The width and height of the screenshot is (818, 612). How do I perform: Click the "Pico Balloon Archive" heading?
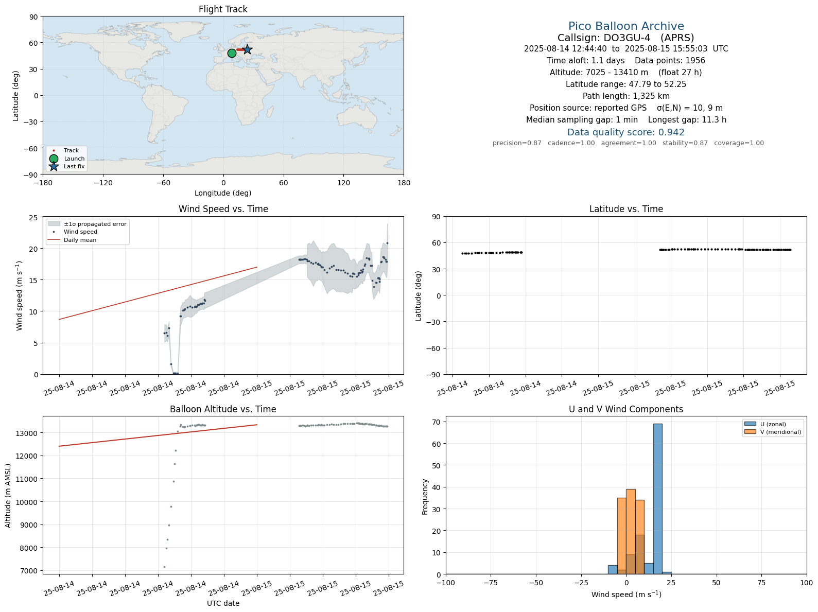coord(626,26)
